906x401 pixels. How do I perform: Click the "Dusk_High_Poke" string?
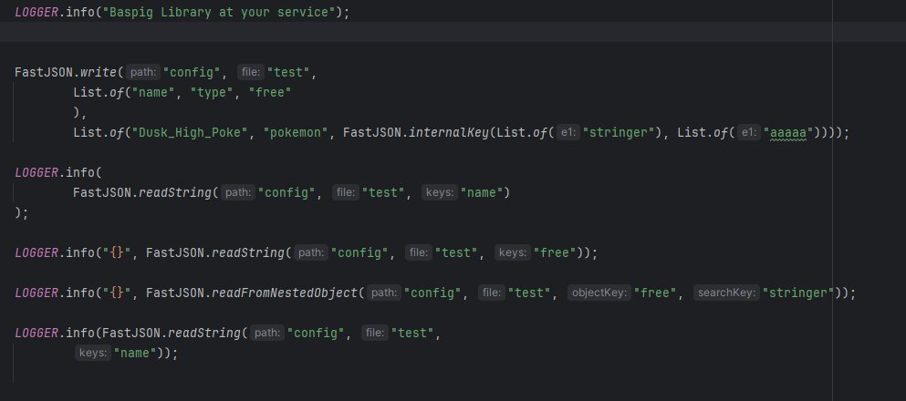tap(190, 133)
